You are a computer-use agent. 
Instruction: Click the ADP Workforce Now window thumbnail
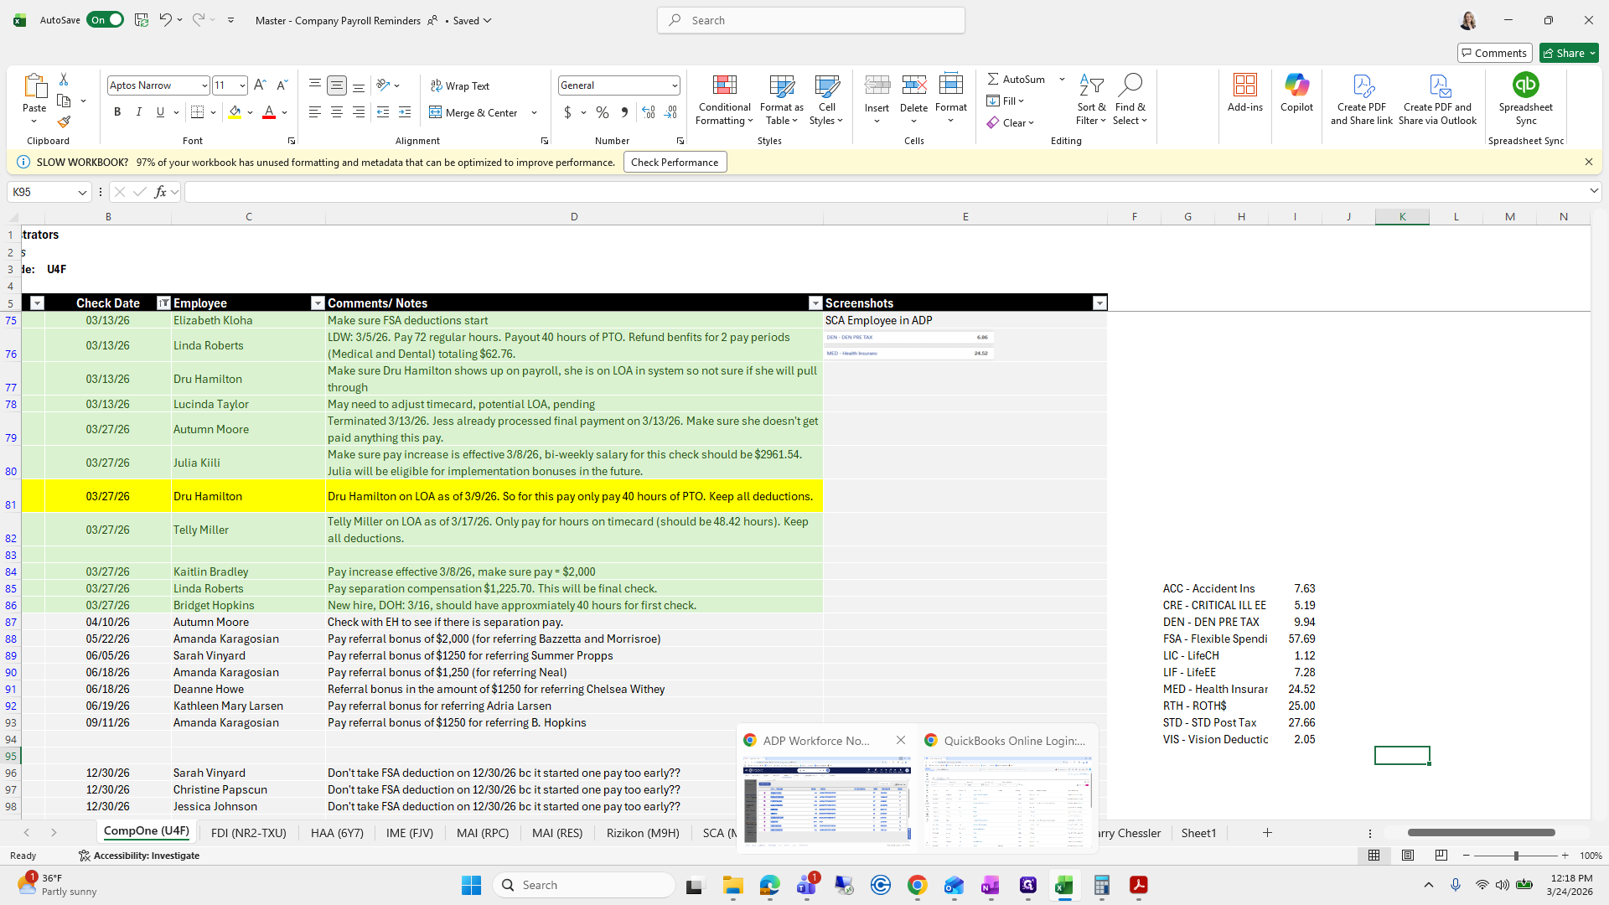pyautogui.click(x=826, y=800)
